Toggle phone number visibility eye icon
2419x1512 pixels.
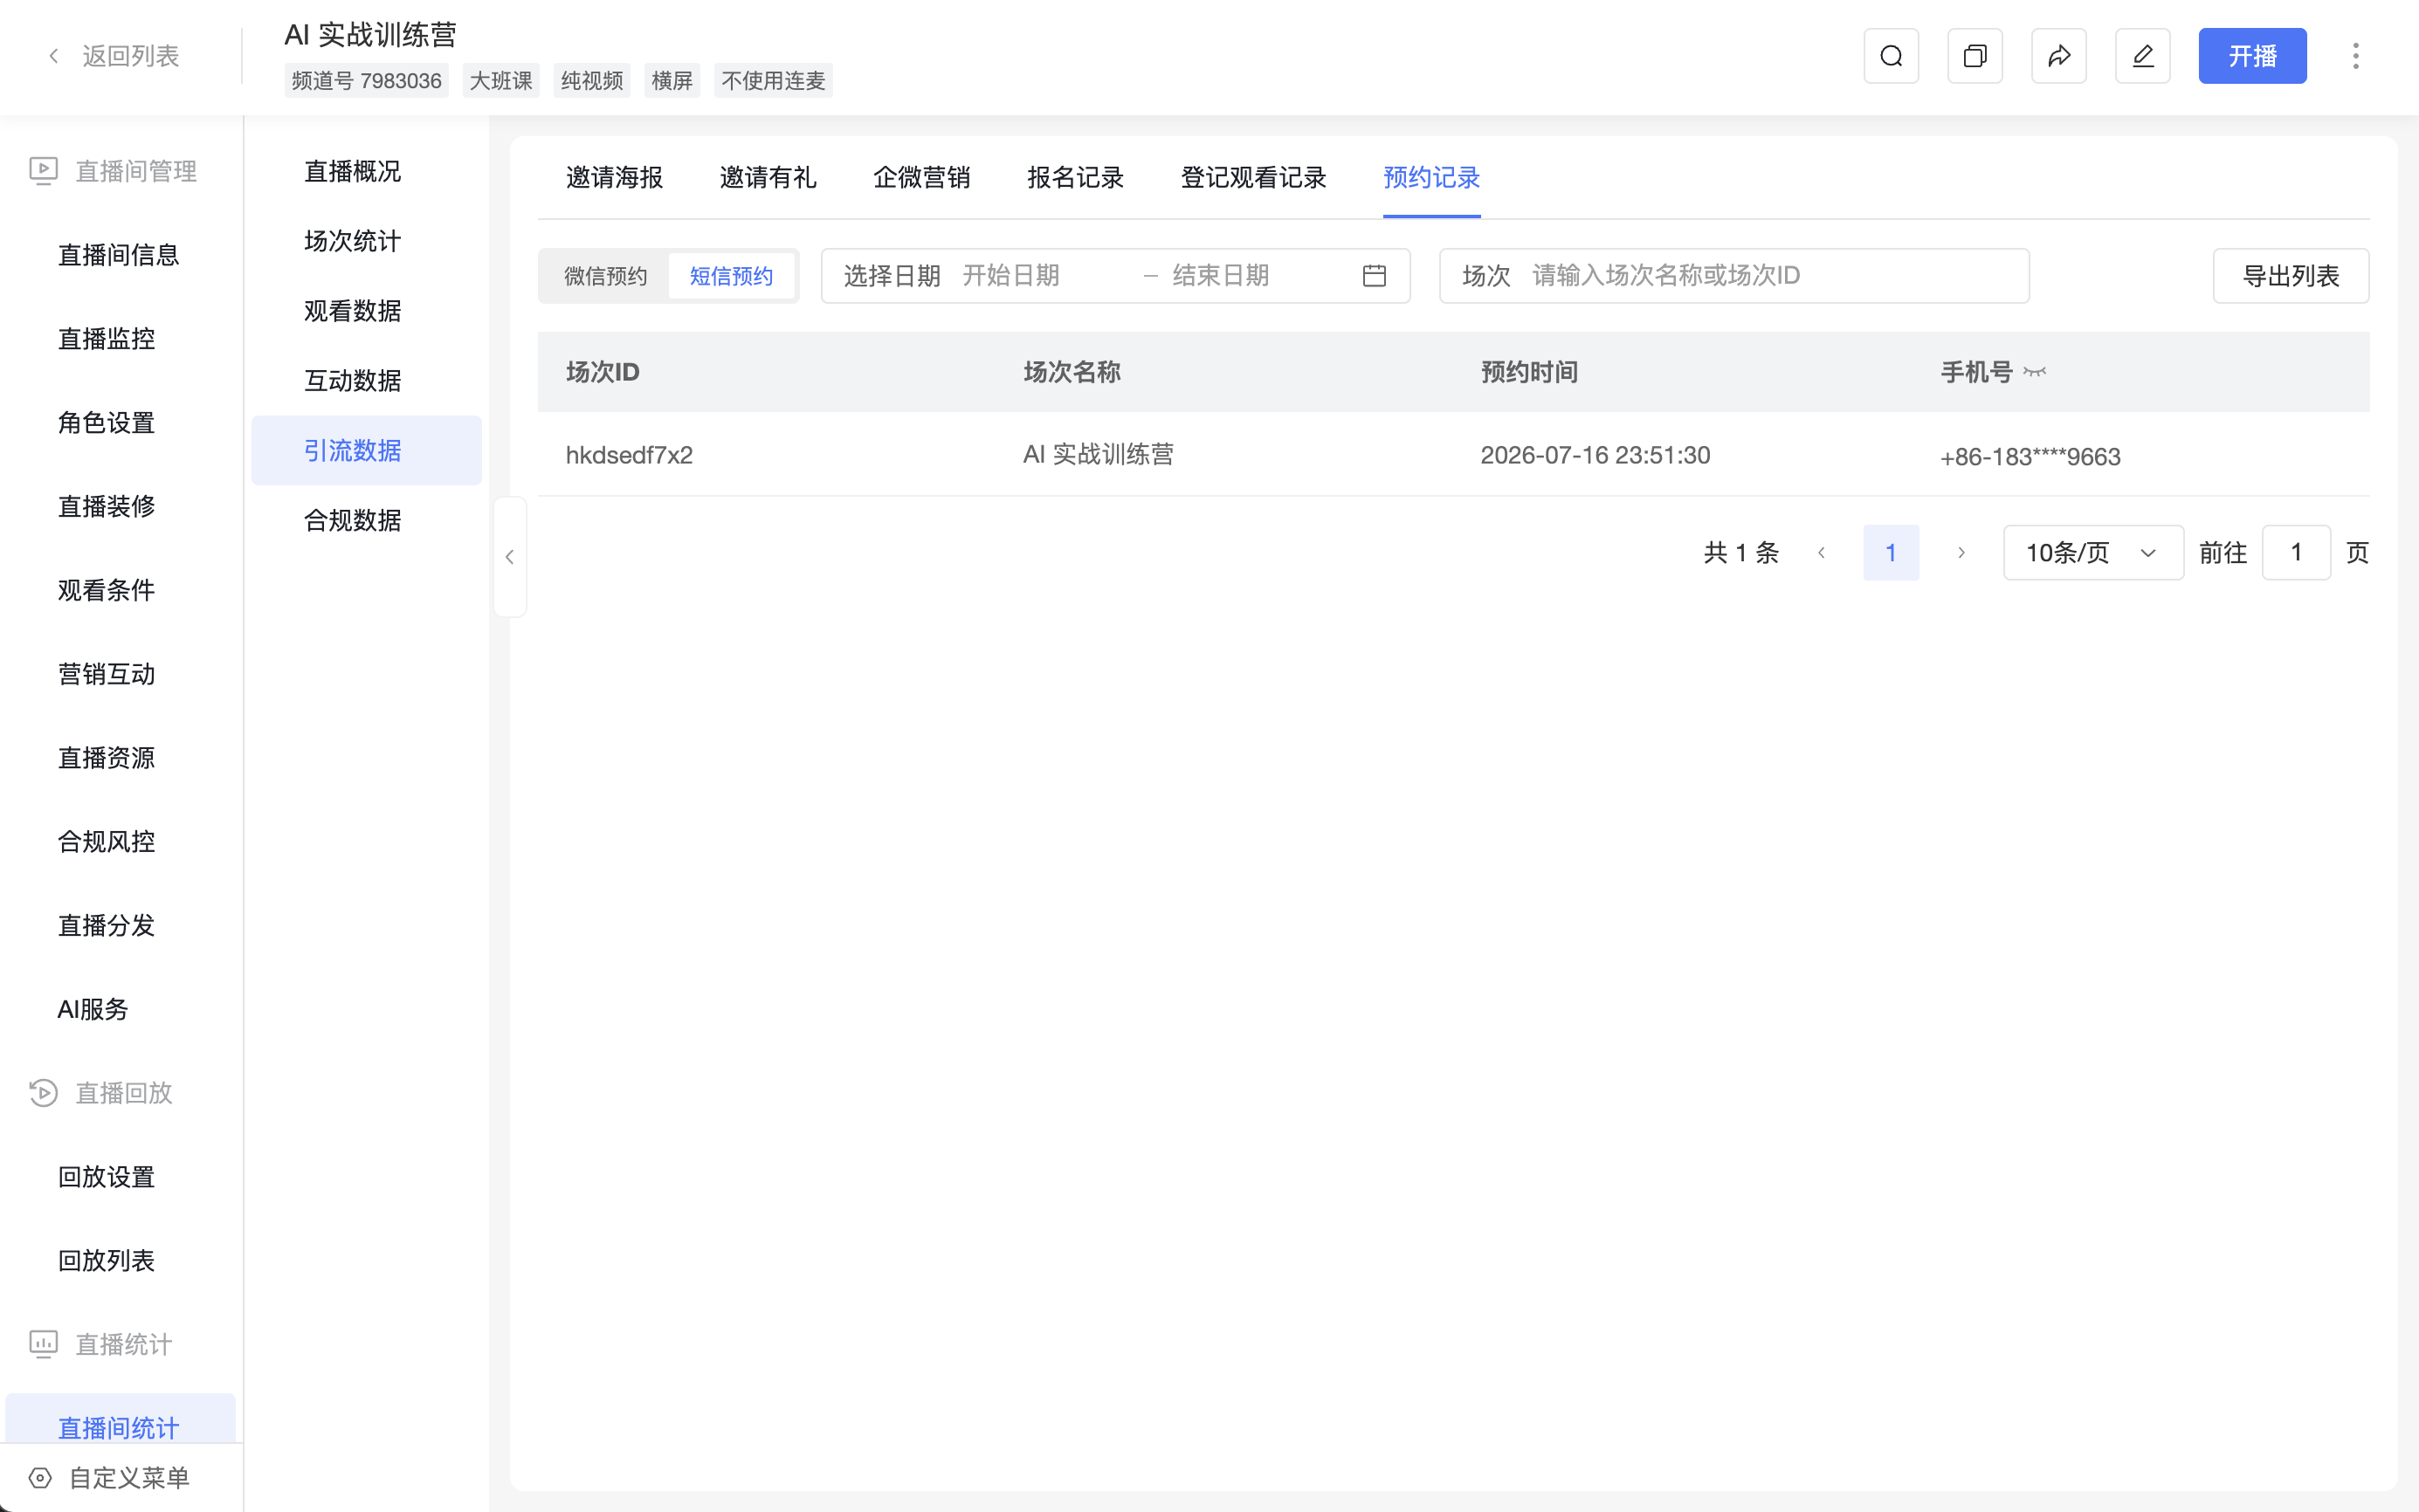(x=2035, y=372)
